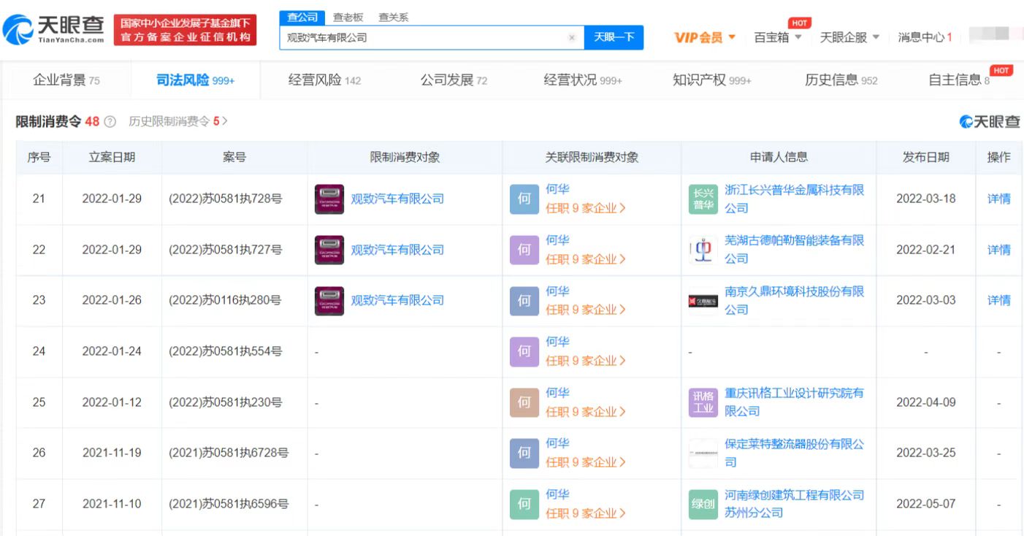Image resolution: width=1024 pixels, height=536 pixels.
Task: Switch to the 查公司 search tab
Action: (302, 18)
